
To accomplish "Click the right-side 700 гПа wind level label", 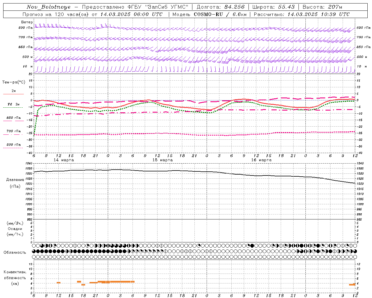I will coord(364,38).
